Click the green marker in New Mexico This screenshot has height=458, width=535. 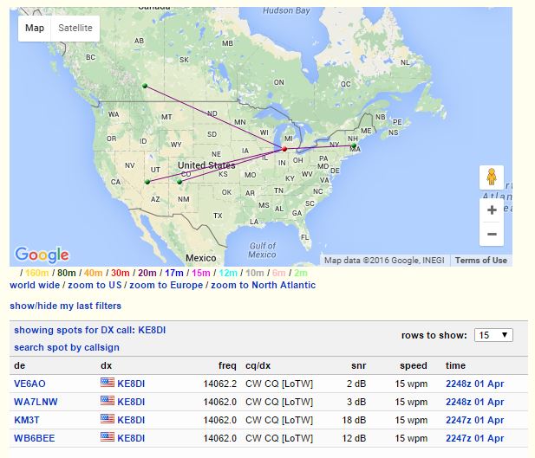pyautogui.click(x=179, y=182)
